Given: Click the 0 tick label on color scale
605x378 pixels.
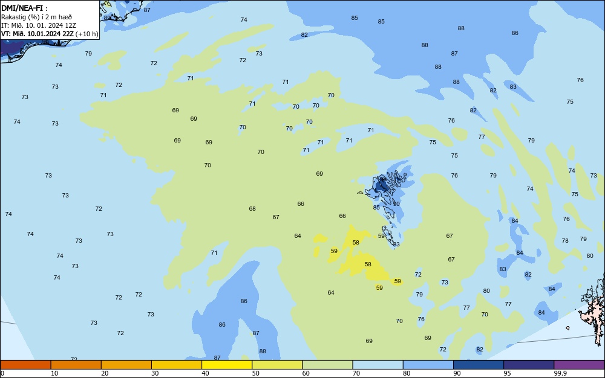Looking at the screenshot, I should click(x=2, y=373).
